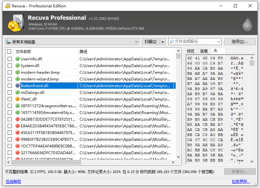The image size is (260, 188).
Task: Click the Recuva hard hat logo icon
Action: [14, 23]
